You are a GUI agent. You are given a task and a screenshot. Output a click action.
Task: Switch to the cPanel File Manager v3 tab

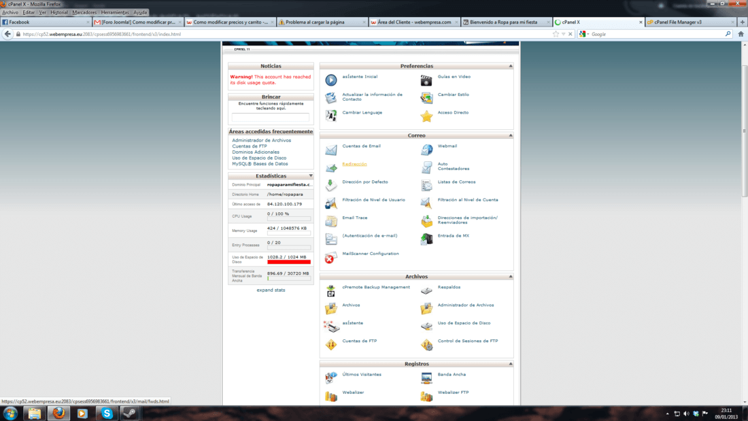click(692, 22)
